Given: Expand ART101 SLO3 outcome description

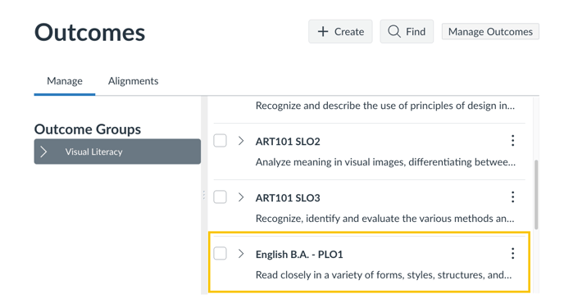Looking at the screenshot, I should pyautogui.click(x=241, y=197).
